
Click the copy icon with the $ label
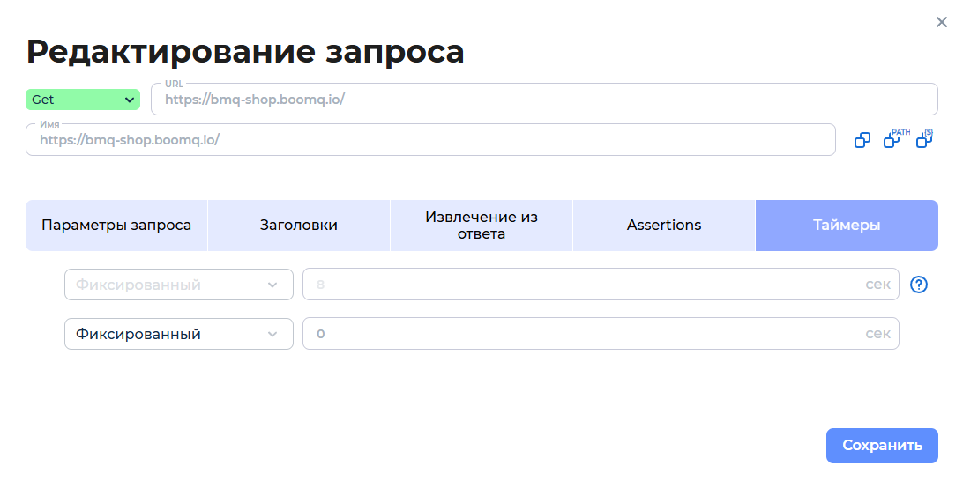pyautogui.click(x=924, y=139)
